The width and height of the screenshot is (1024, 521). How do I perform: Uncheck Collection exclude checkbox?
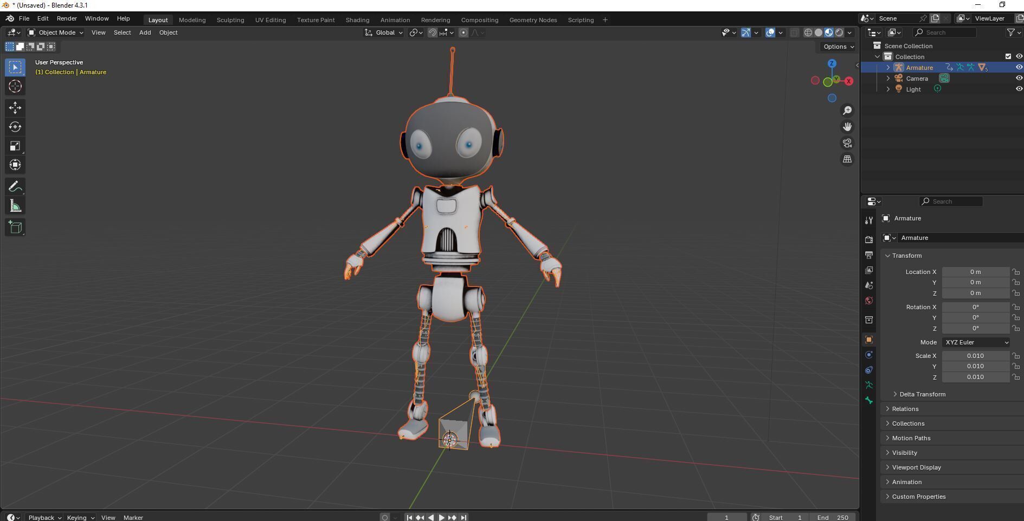1008,56
